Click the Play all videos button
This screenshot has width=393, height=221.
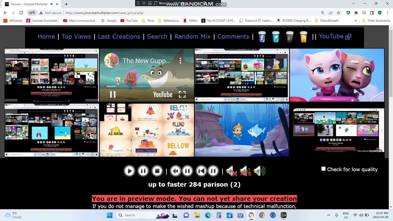(129, 171)
